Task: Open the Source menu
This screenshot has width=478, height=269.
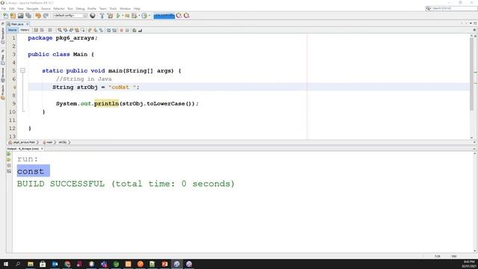Action: coord(46,8)
